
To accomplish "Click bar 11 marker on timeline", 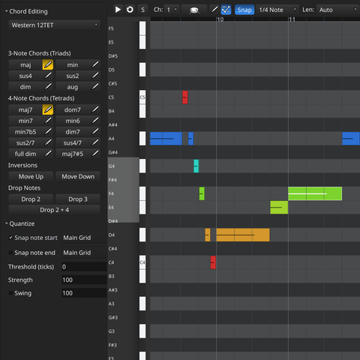I will [x=292, y=19].
